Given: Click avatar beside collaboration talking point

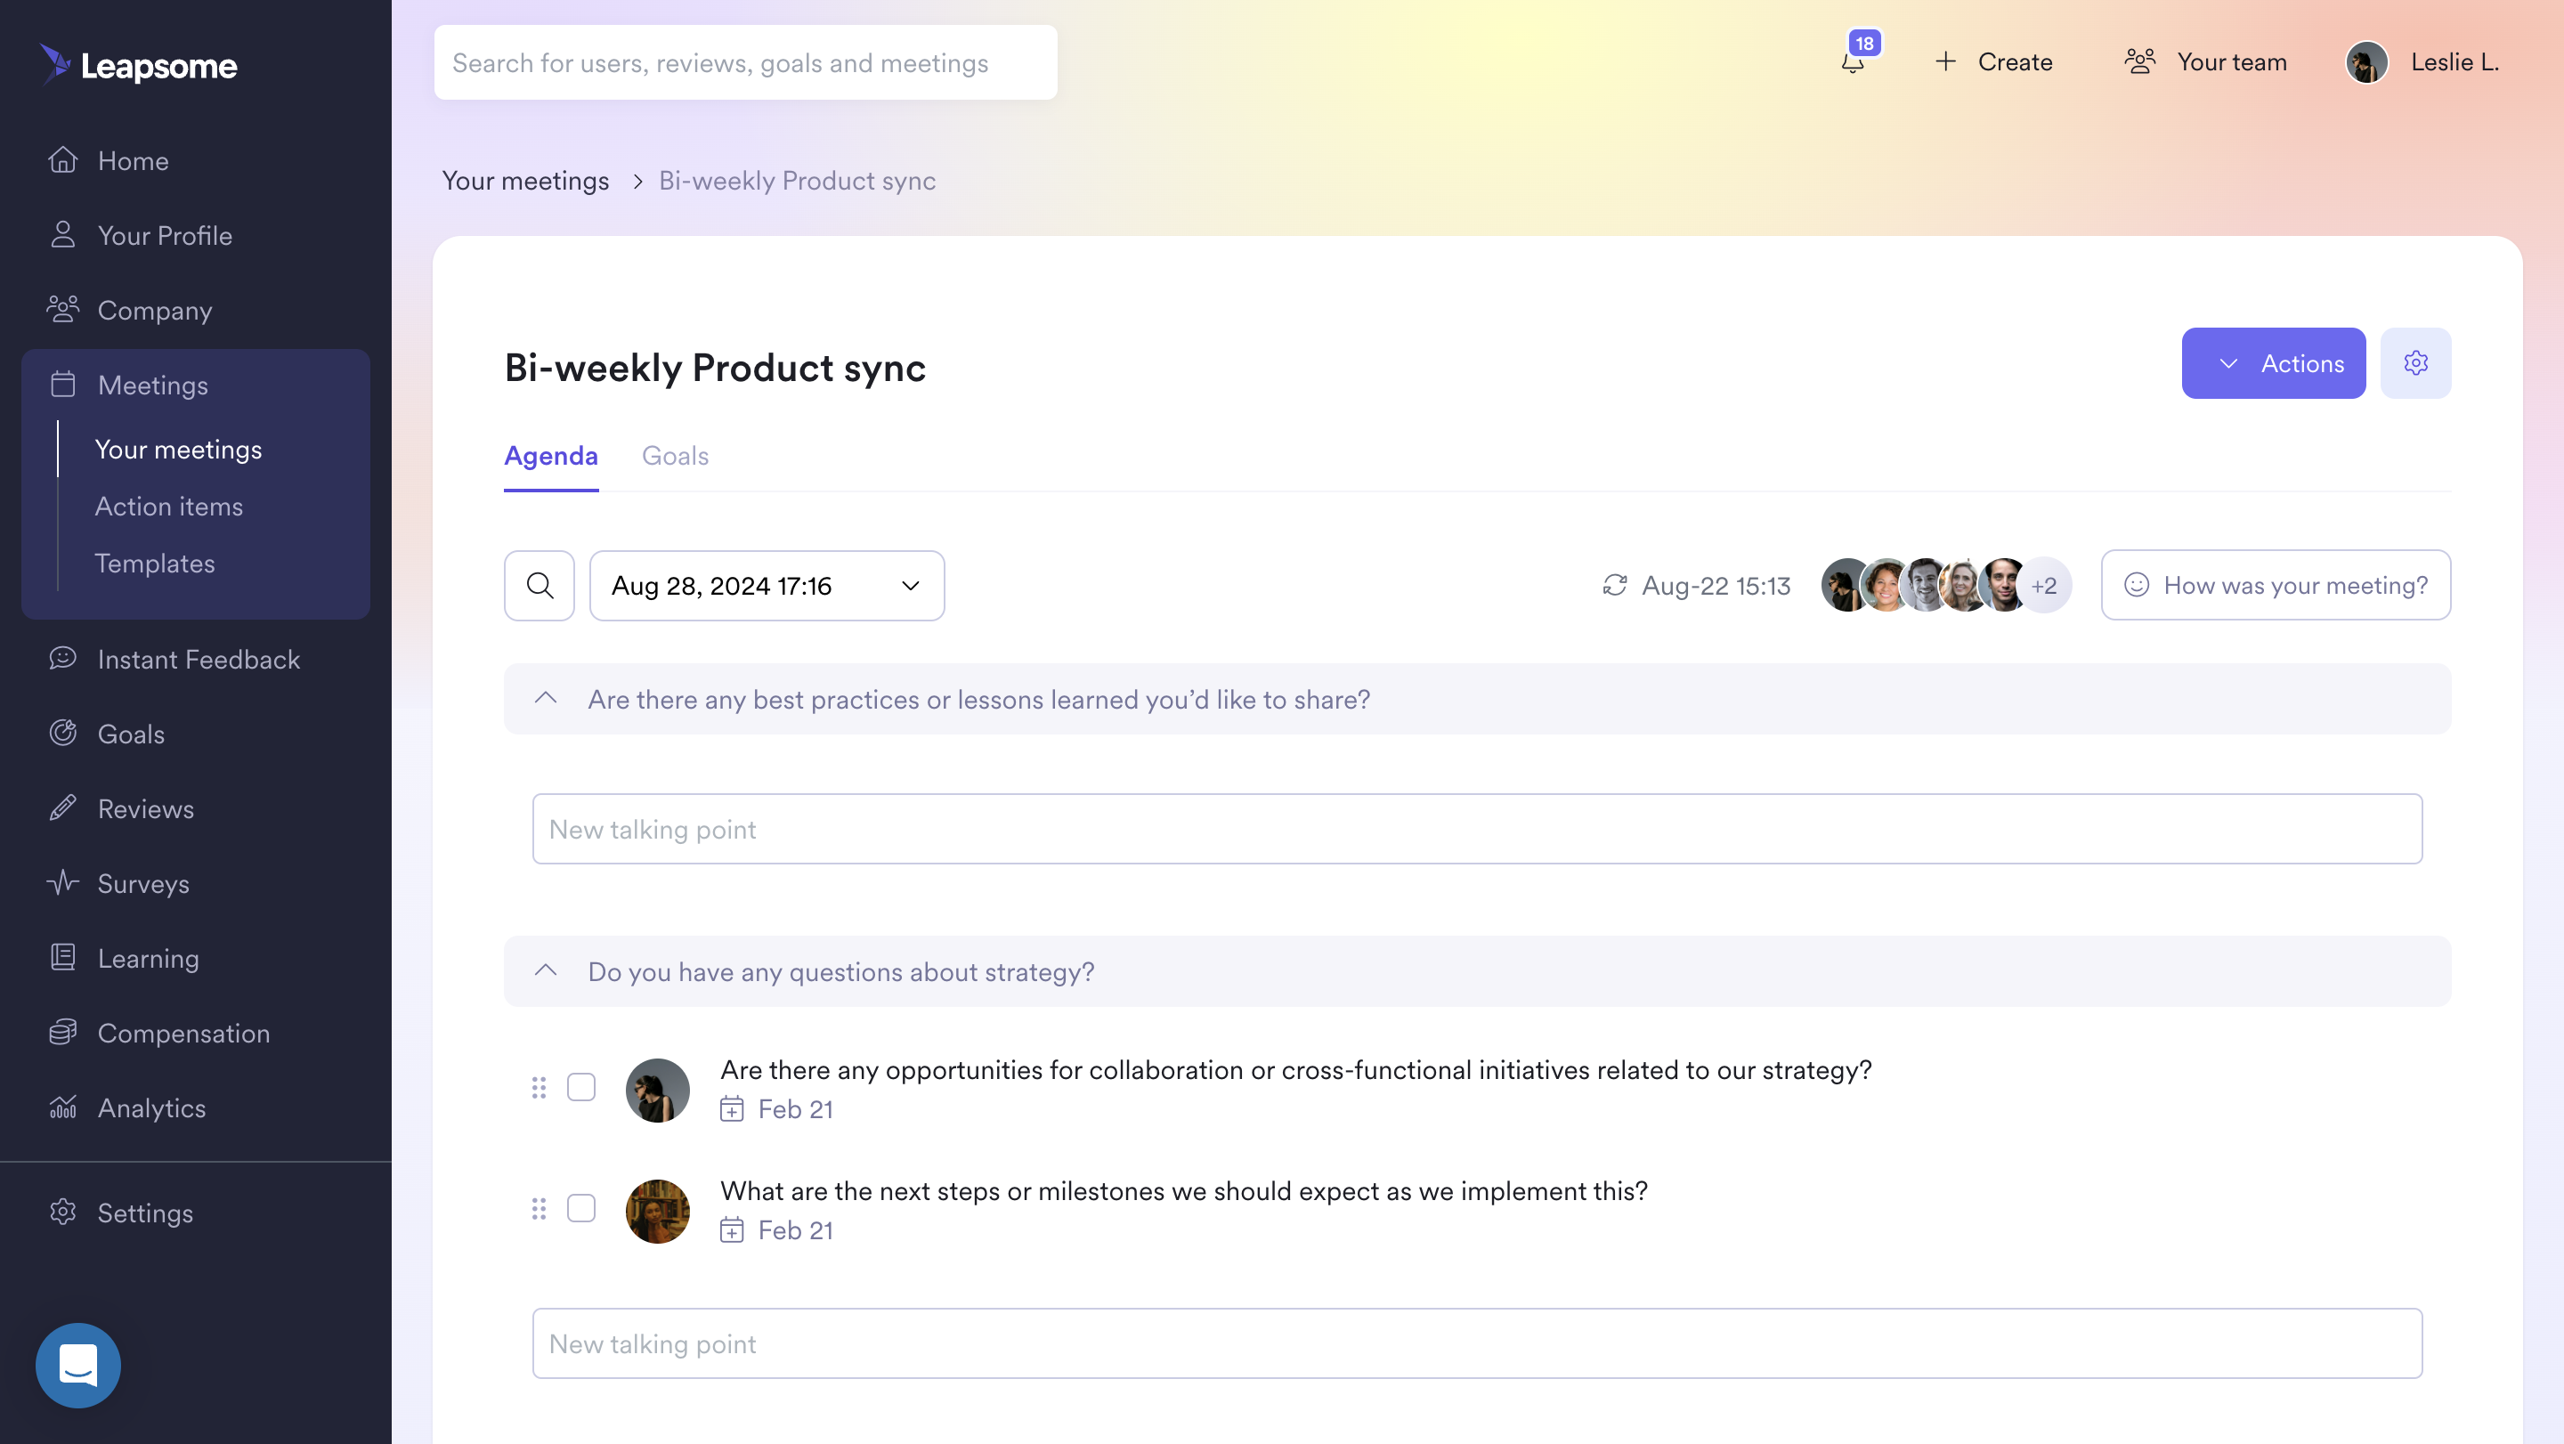Looking at the screenshot, I should [657, 1090].
